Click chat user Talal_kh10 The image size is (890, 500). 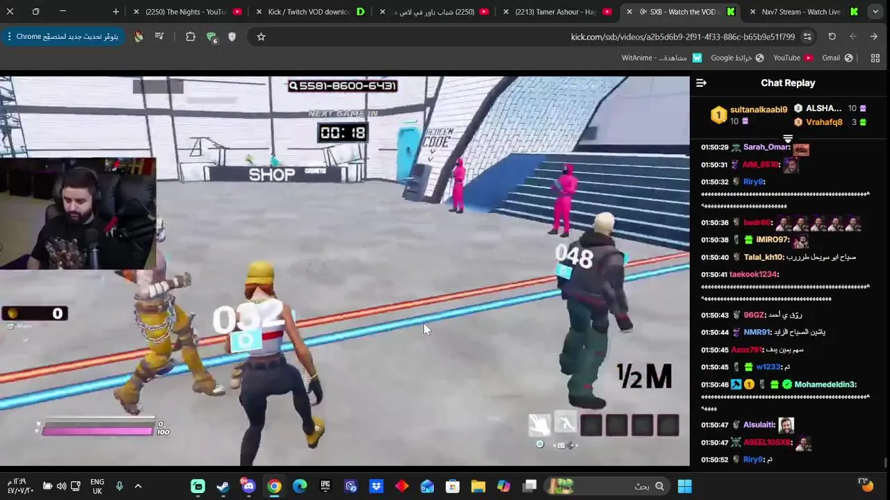click(763, 257)
